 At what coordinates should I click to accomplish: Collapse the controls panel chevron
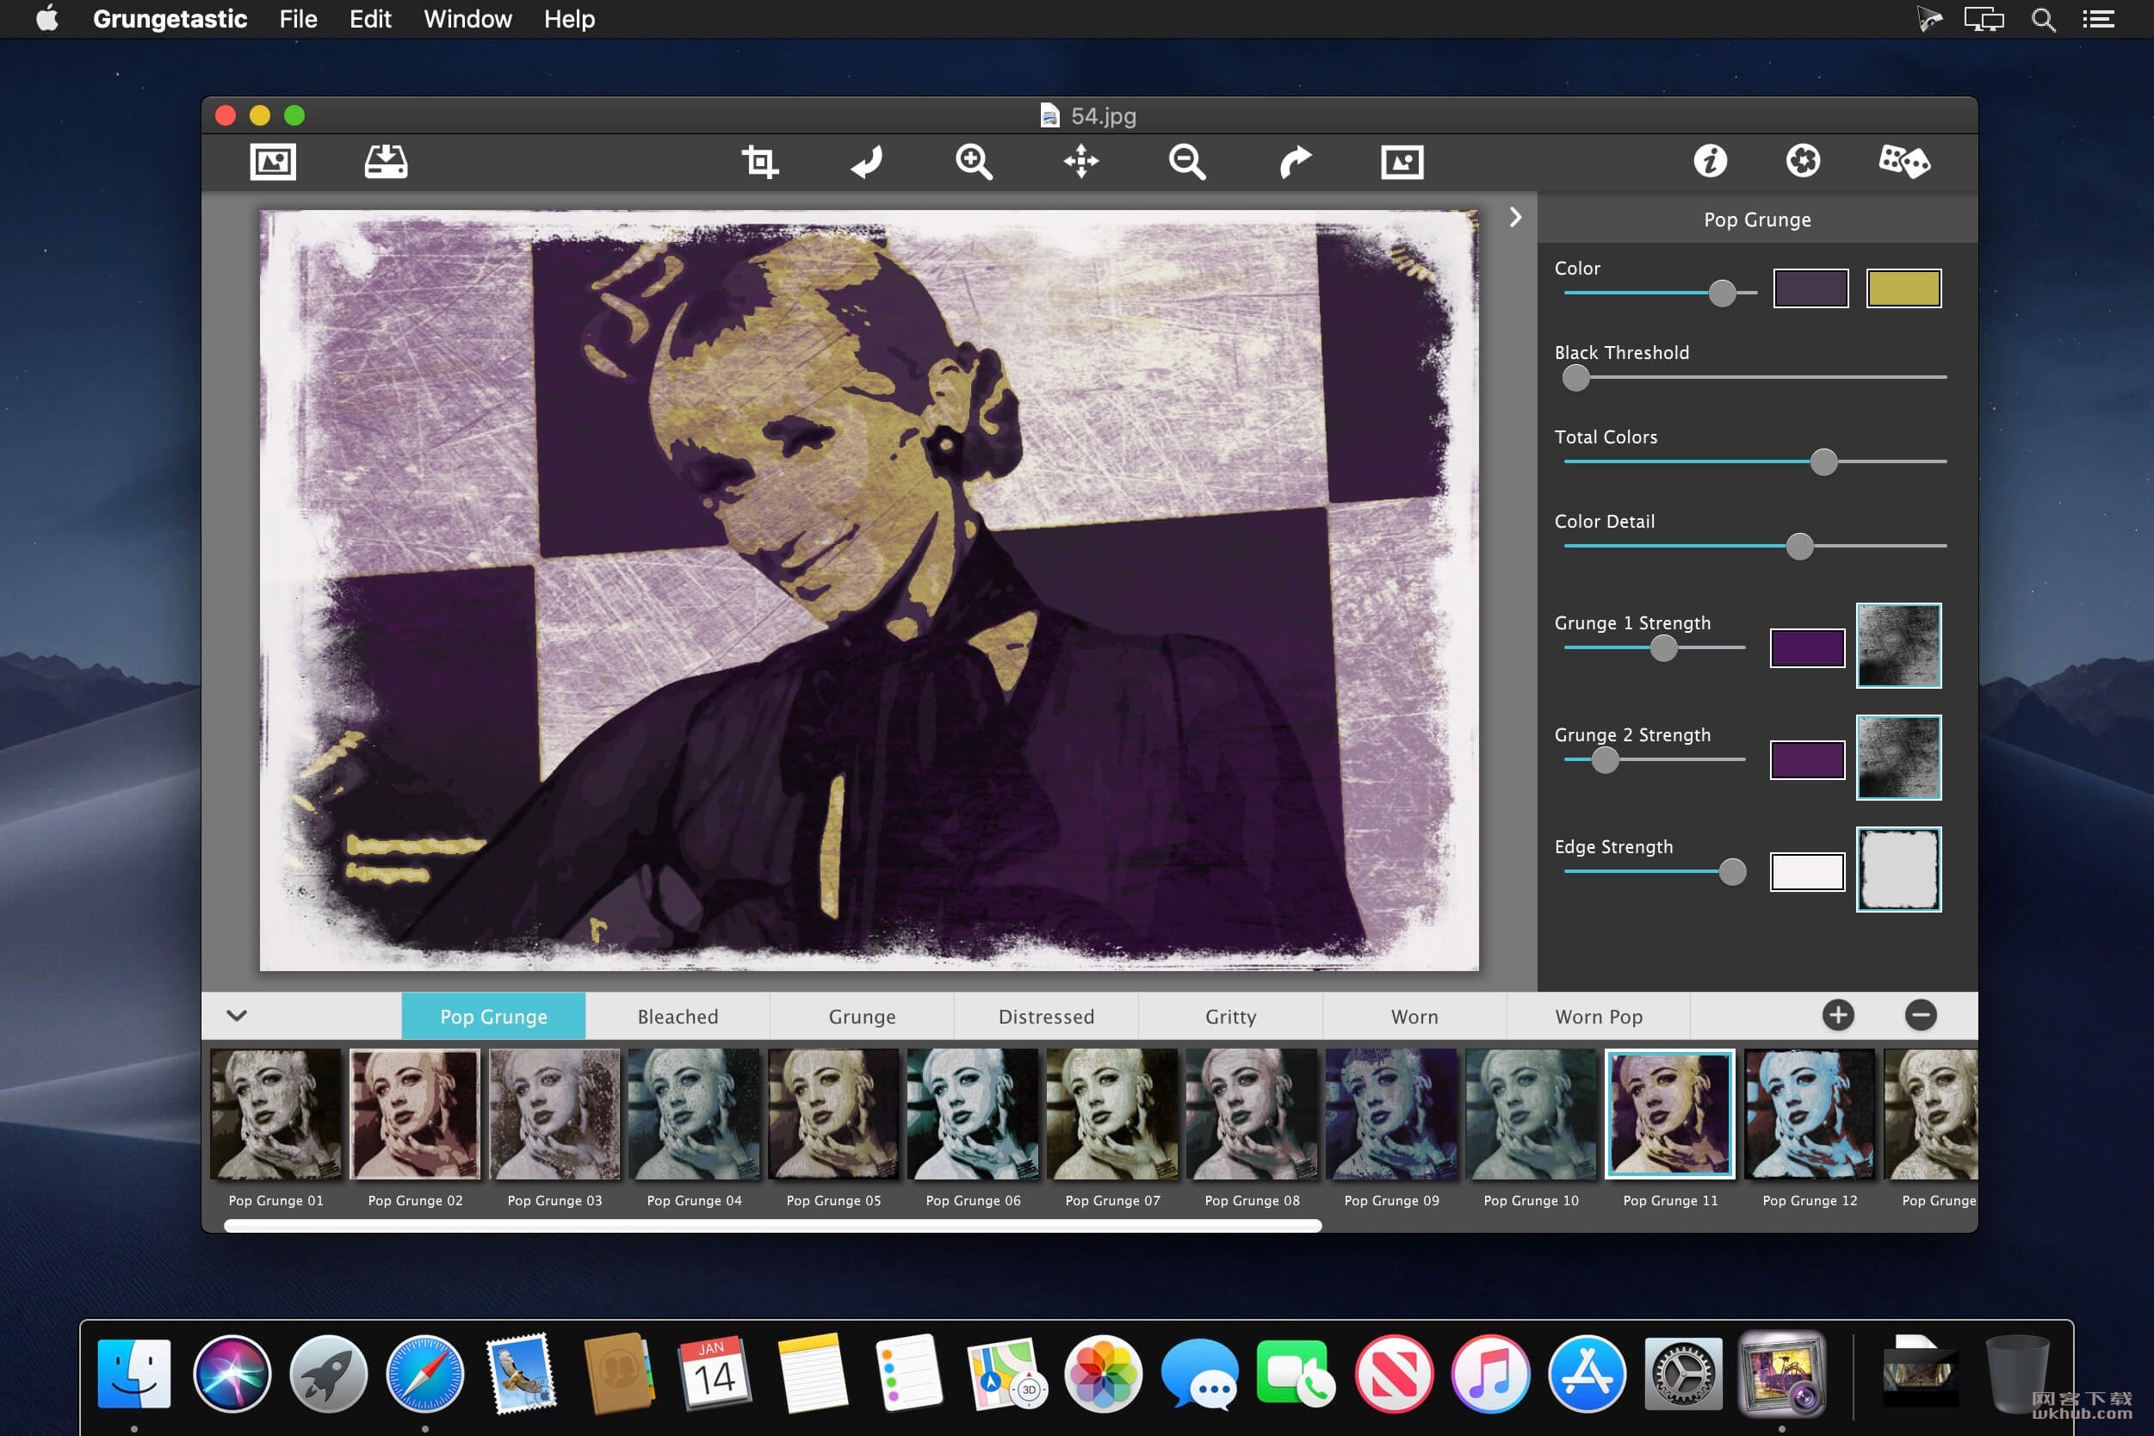point(1516,217)
